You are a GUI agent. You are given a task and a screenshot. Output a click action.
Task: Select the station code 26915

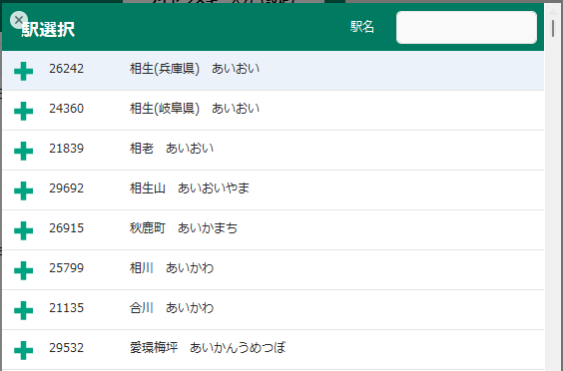click(67, 227)
